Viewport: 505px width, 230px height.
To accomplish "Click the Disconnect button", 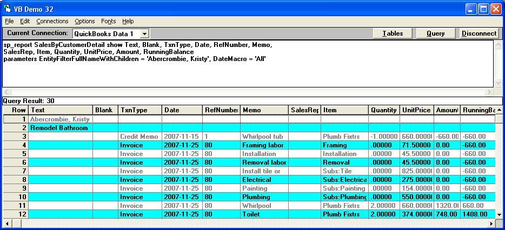I will click(479, 33).
